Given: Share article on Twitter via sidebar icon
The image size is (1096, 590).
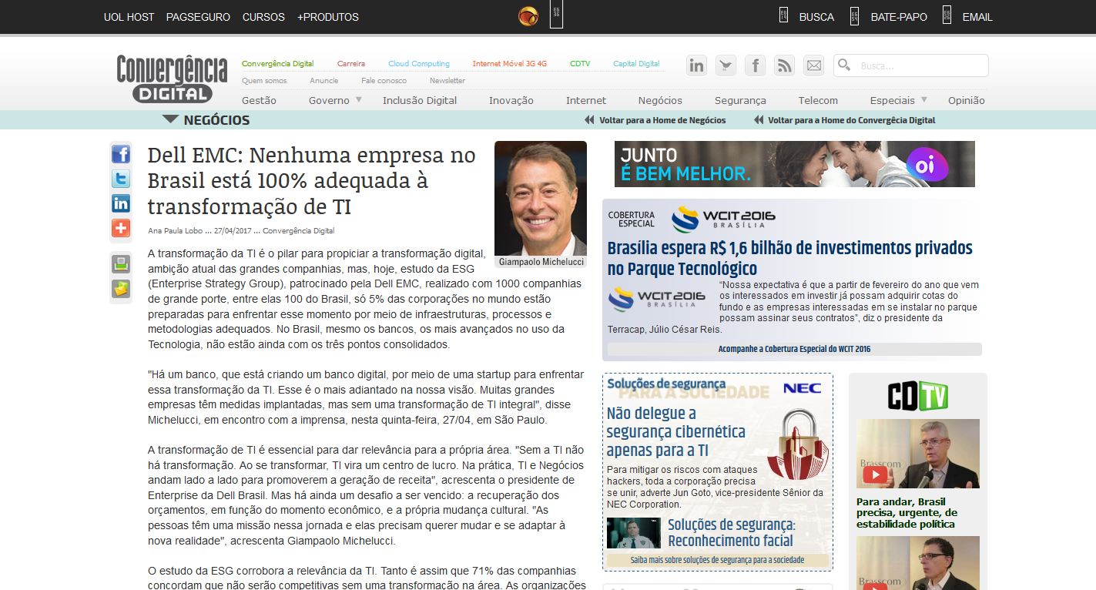Looking at the screenshot, I should pos(121,179).
